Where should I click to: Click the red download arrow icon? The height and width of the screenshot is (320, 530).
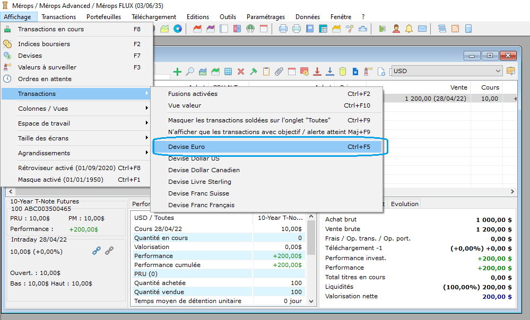[x=317, y=71]
